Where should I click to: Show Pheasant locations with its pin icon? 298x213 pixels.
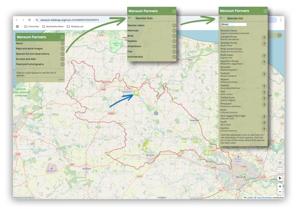(x=264, y=105)
